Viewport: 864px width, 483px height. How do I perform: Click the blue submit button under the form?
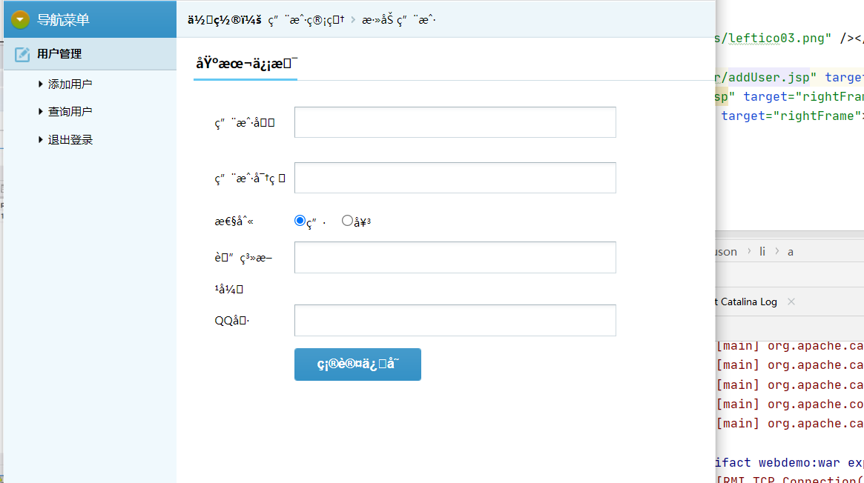(x=357, y=364)
